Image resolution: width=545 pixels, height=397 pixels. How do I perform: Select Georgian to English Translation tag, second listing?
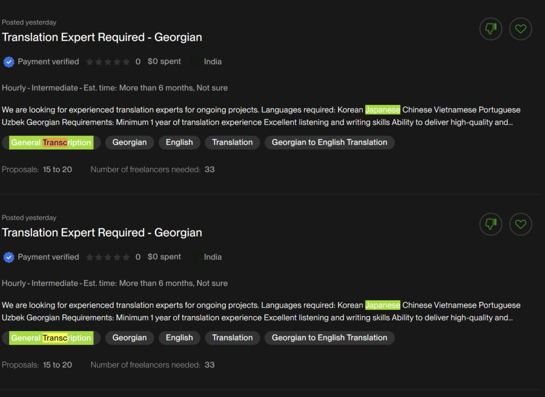pos(329,338)
